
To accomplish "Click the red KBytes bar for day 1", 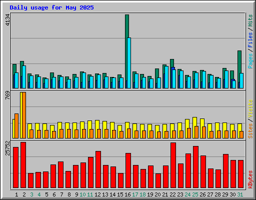I will 15,167.
